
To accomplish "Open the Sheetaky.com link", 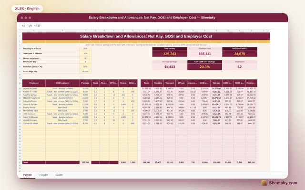I will 283,183.
